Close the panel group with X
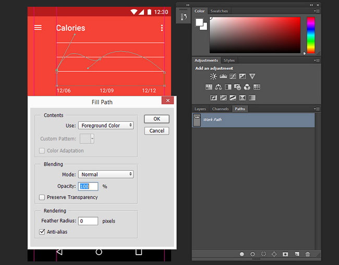The width and height of the screenshot is (339, 265). click(318, 5)
